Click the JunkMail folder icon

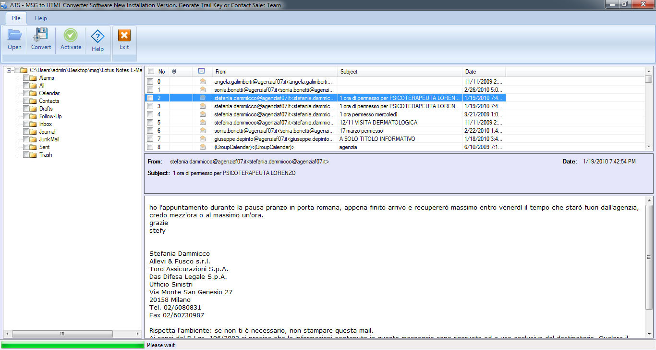33,139
